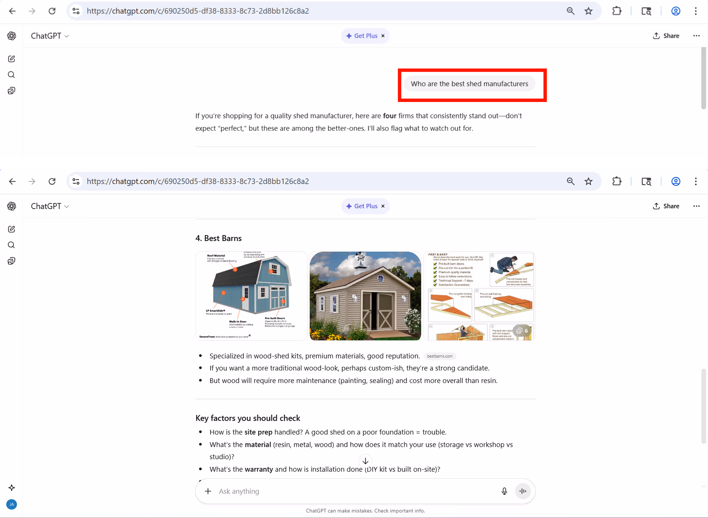Click the sparkle upgrade icon bottom left
708x518 pixels.
tap(12, 488)
